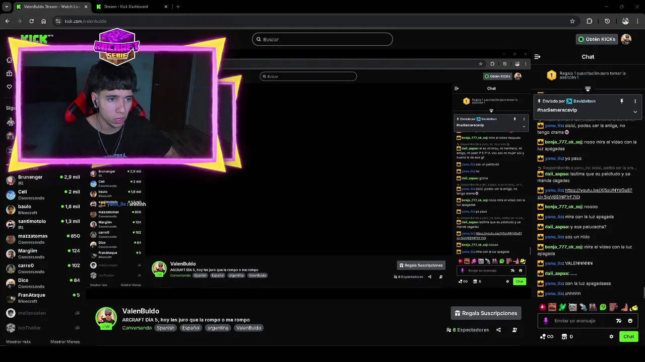View the 6 Espectadores viewer count

[x=468, y=330]
